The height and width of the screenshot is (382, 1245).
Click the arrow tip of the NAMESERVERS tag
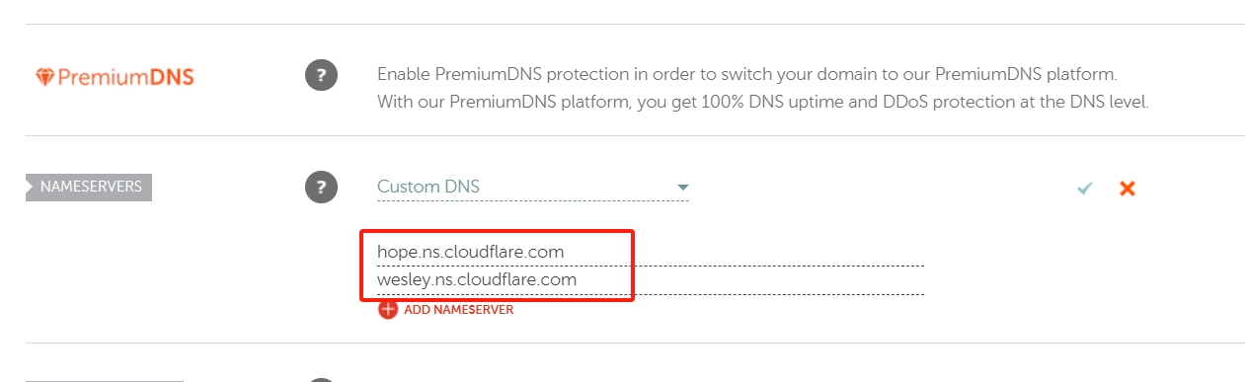point(30,186)
